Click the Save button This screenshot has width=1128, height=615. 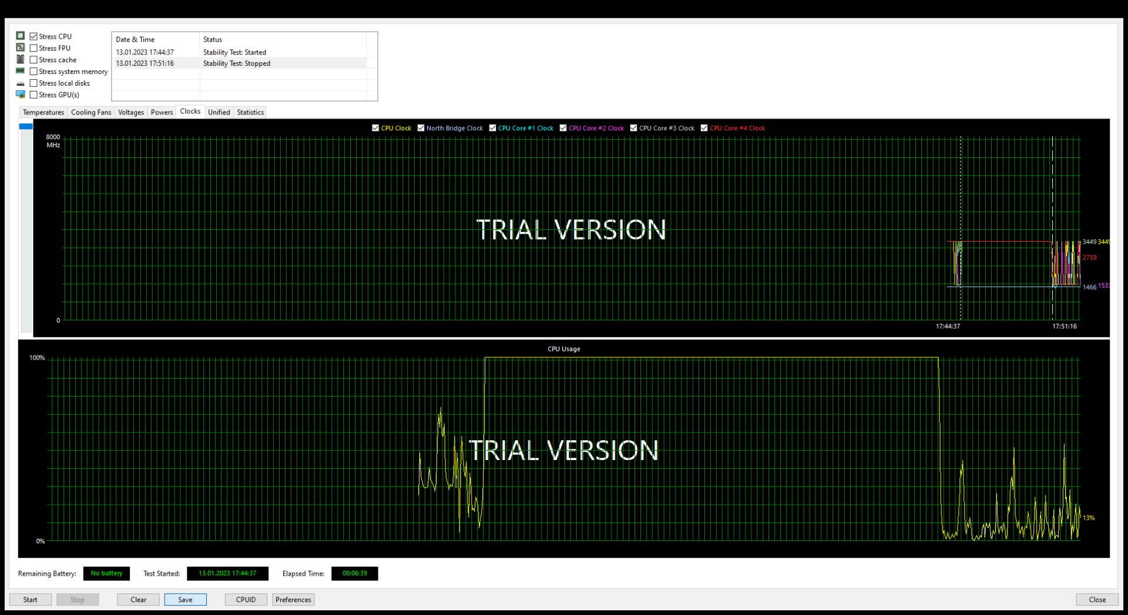coord(186,600)
